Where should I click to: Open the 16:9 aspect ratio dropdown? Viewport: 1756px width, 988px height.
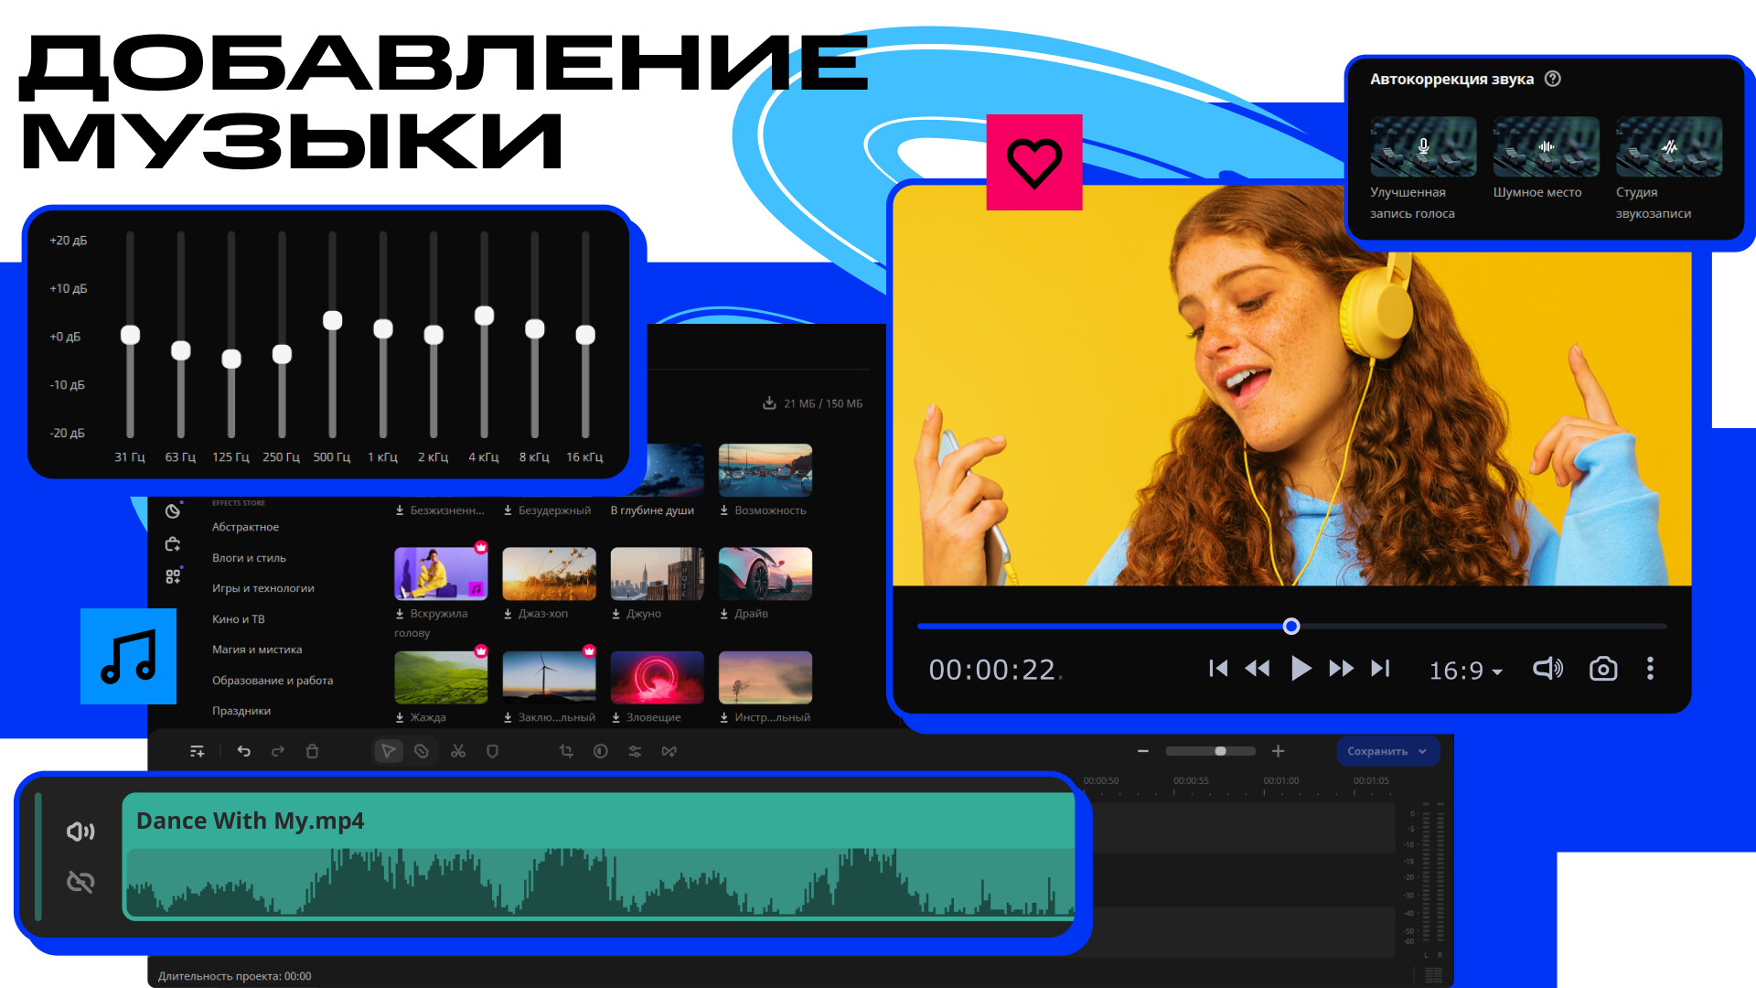point(1465,671)
